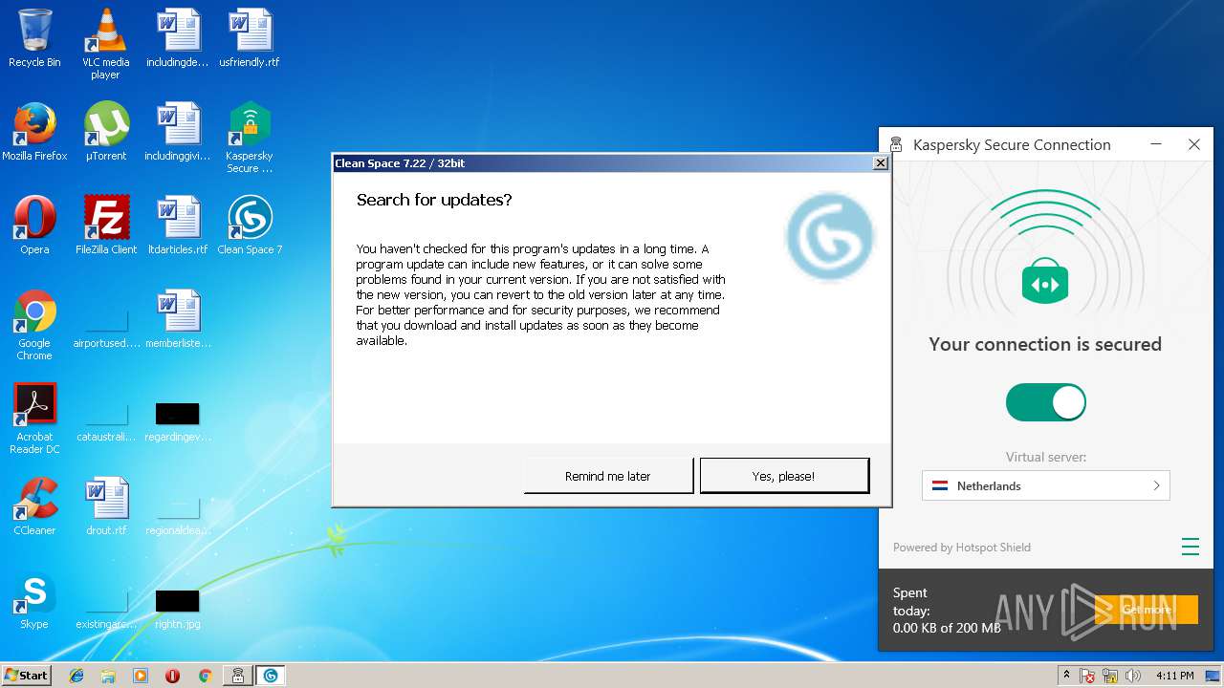Switch to Kaspersky taskbar button
Image resolution: width=1224 pixels, height=688 pixels.
coord(238,676)
